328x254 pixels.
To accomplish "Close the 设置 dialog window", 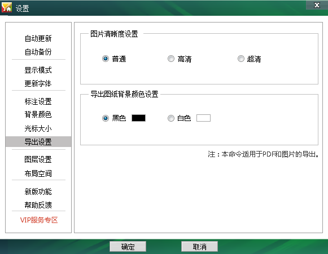I will tap(317, 5).
